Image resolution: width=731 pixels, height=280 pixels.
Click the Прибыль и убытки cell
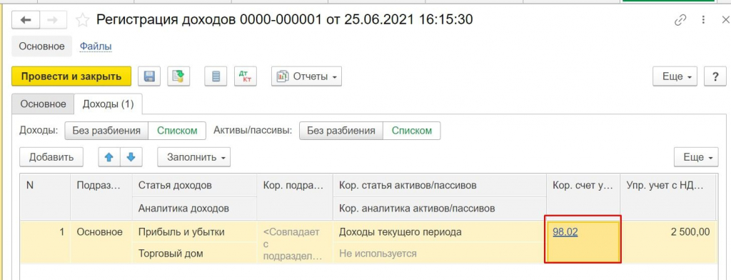(x=194, y=232)
